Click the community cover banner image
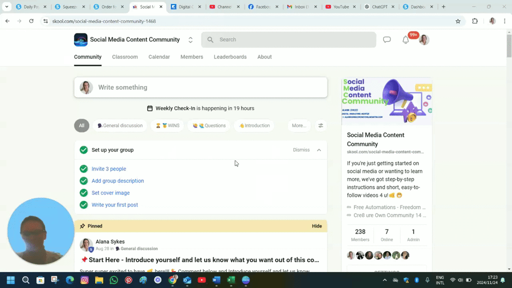This screenshot has height=288, width=512. coord(387,101)
